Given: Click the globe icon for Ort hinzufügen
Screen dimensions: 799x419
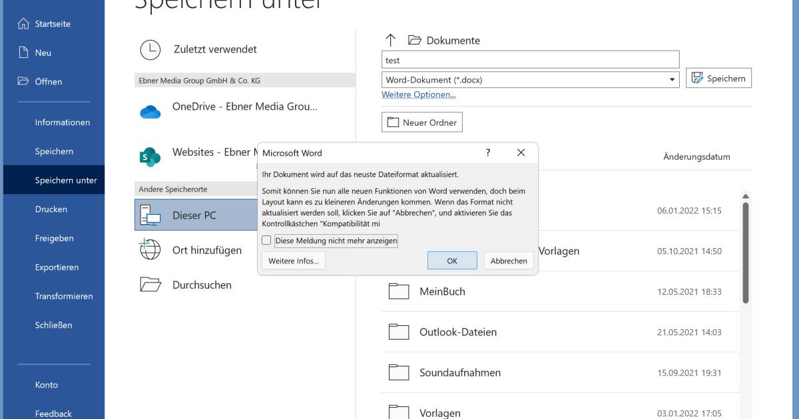Looking at the screenshot, I should [150, 250].
